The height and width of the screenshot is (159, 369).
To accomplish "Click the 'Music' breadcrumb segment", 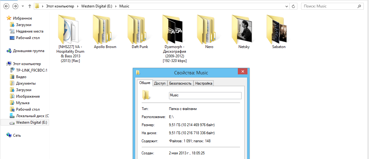I will (x=124, y=6).
